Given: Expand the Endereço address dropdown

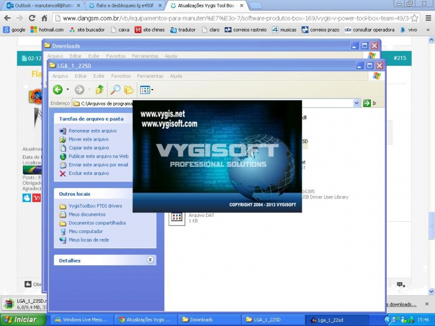Looking at the screenshot, I should 357,103.
